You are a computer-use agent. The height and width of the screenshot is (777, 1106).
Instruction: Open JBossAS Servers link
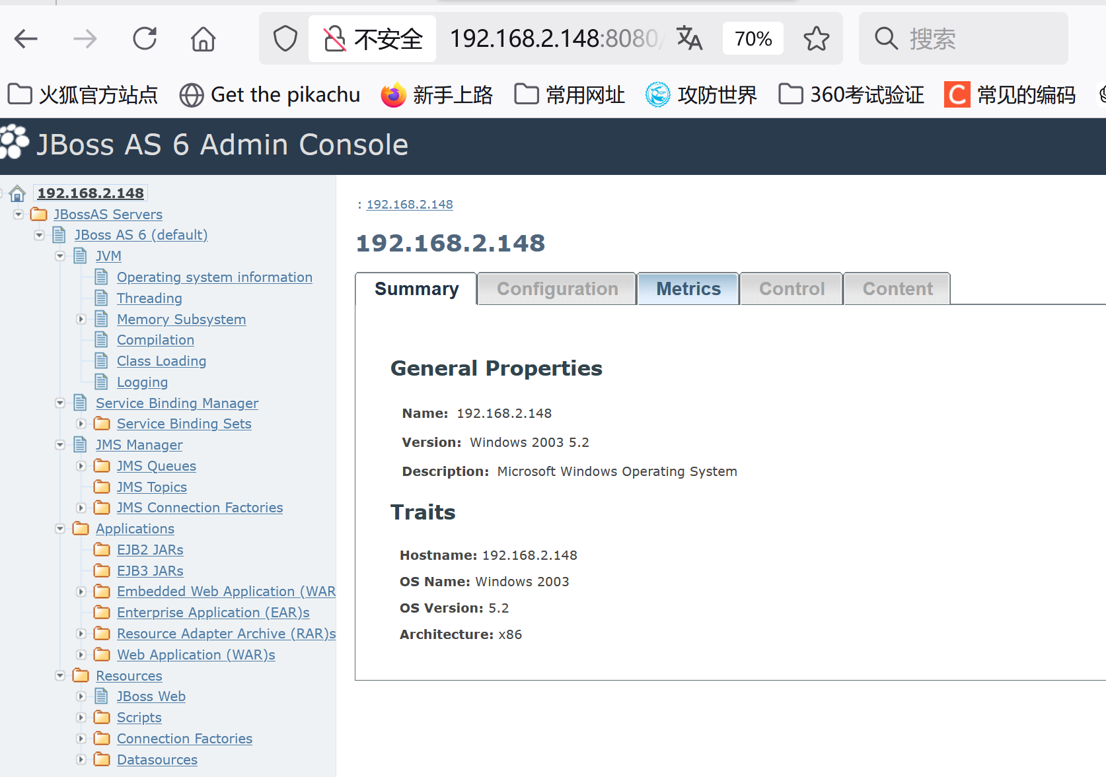[108, 215]
